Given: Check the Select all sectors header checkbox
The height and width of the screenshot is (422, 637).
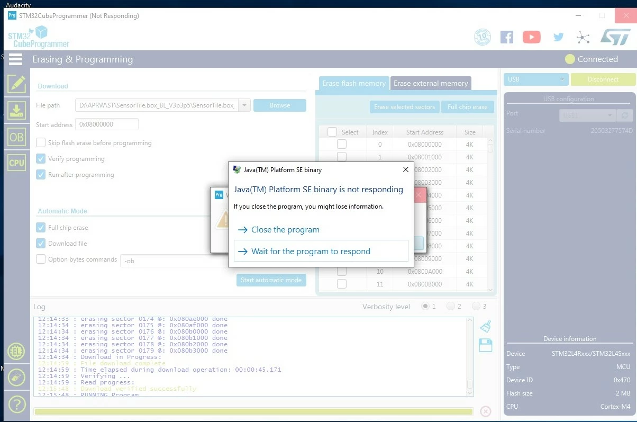Looking at the screenshot, I should tap(332, 132).
